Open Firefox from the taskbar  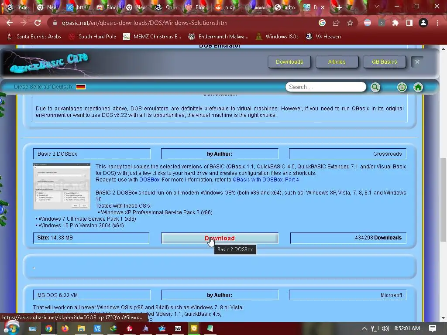pos(65,328)
